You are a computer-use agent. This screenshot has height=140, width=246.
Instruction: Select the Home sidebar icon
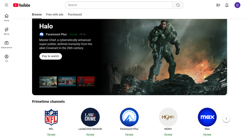pos(6,17)
